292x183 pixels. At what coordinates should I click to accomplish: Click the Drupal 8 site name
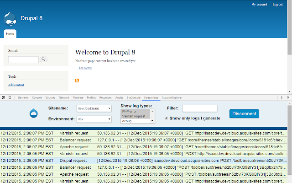click(31, 18)
